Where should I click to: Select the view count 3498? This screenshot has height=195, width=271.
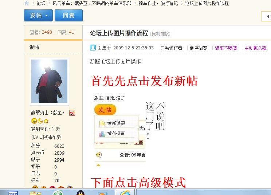pos(47,32)
